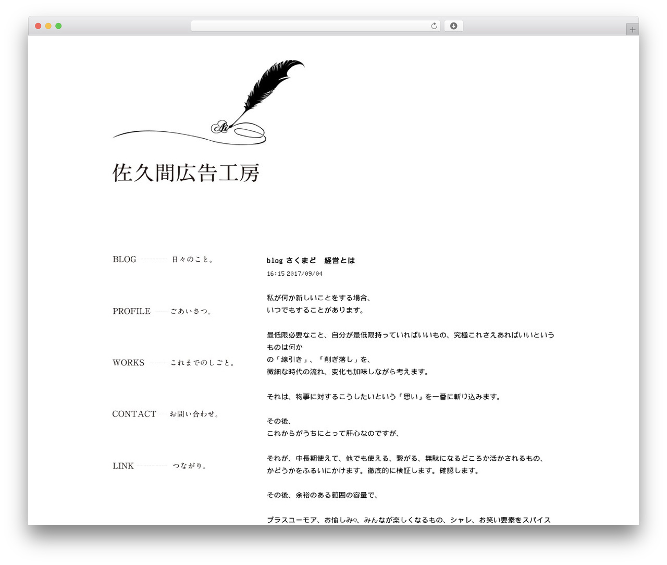Click the line その後、余裕のある範囲の容量で、
Viewport: 667px width, 565px height.
tap(323, 495)
